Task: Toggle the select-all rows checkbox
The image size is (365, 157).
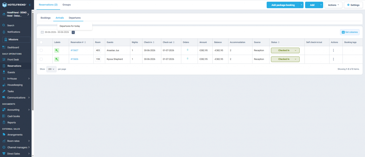Action: pos(41,42)
